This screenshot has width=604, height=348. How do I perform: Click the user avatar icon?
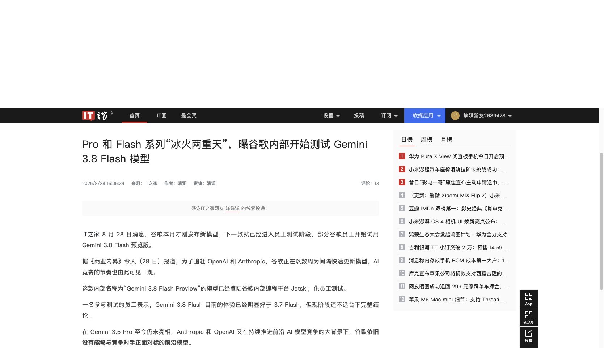coord(455,116)
